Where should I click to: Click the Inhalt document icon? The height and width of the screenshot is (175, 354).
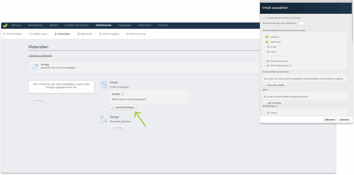point(104,85)
